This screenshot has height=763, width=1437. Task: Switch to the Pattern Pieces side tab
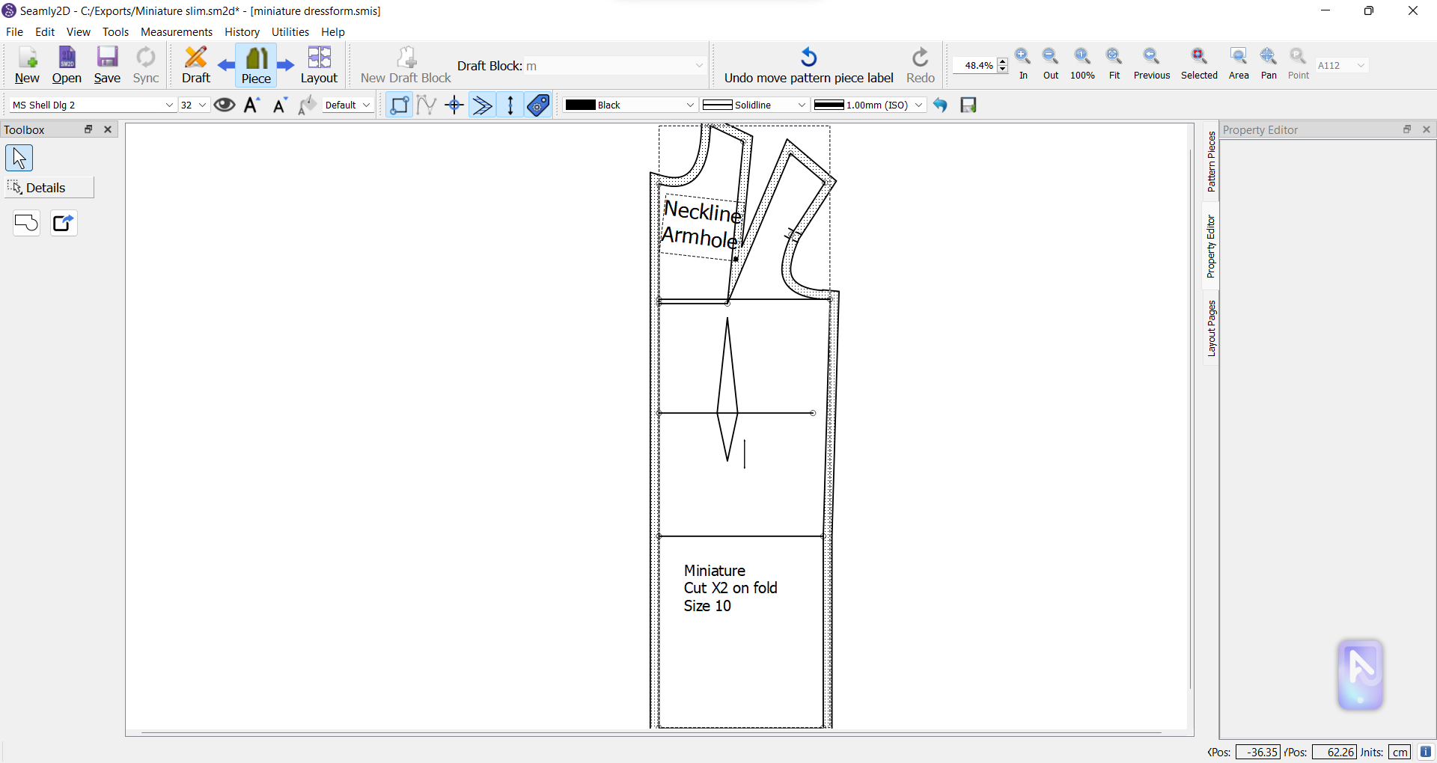pyautogui.click(x=1211, y=162)
